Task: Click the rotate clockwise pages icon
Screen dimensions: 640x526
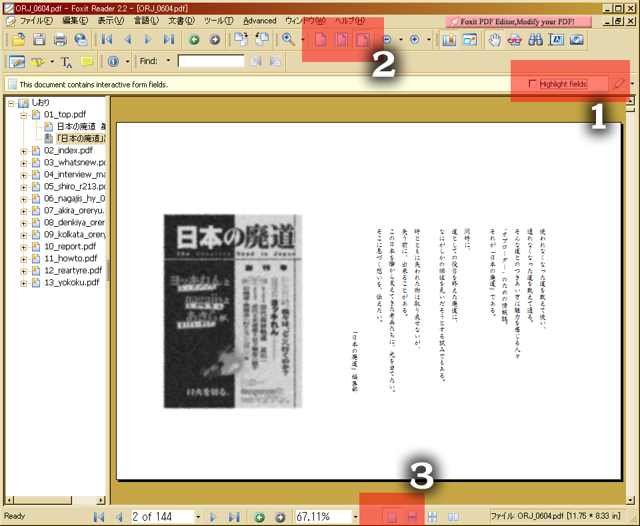Action: (x=241, y=39)
